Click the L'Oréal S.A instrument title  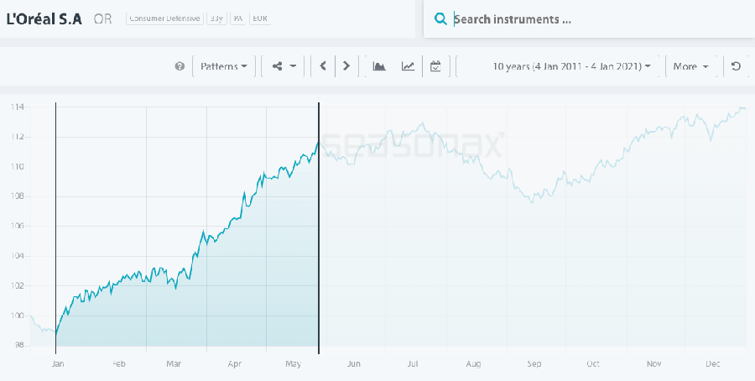point(44,18)
